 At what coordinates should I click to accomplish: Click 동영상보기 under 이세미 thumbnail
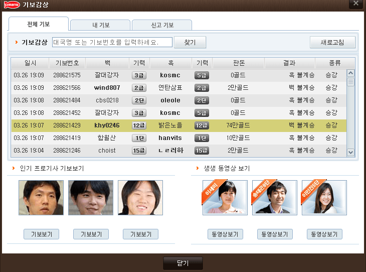pos(225,234)
